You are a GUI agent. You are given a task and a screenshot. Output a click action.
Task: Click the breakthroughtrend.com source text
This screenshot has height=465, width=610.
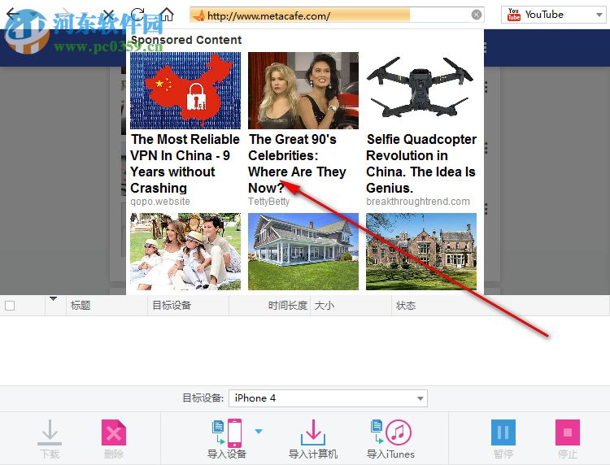click(x=418, y=202)
